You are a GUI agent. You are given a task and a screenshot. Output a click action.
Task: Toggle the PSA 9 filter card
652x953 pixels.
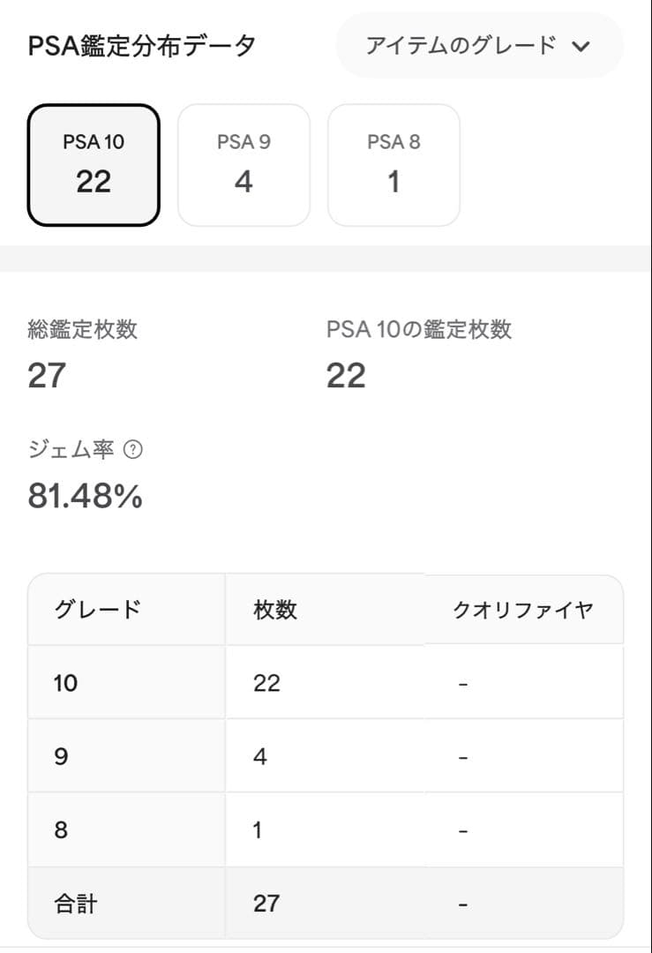point(244,165)
